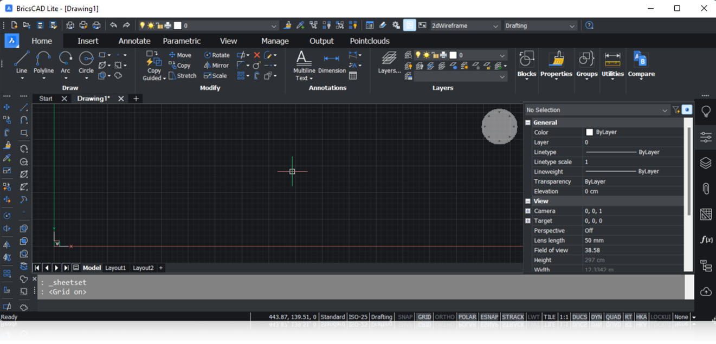Click the Open file icon
The height and width of the screenshot is (344, 716).
tap(27, 25)
